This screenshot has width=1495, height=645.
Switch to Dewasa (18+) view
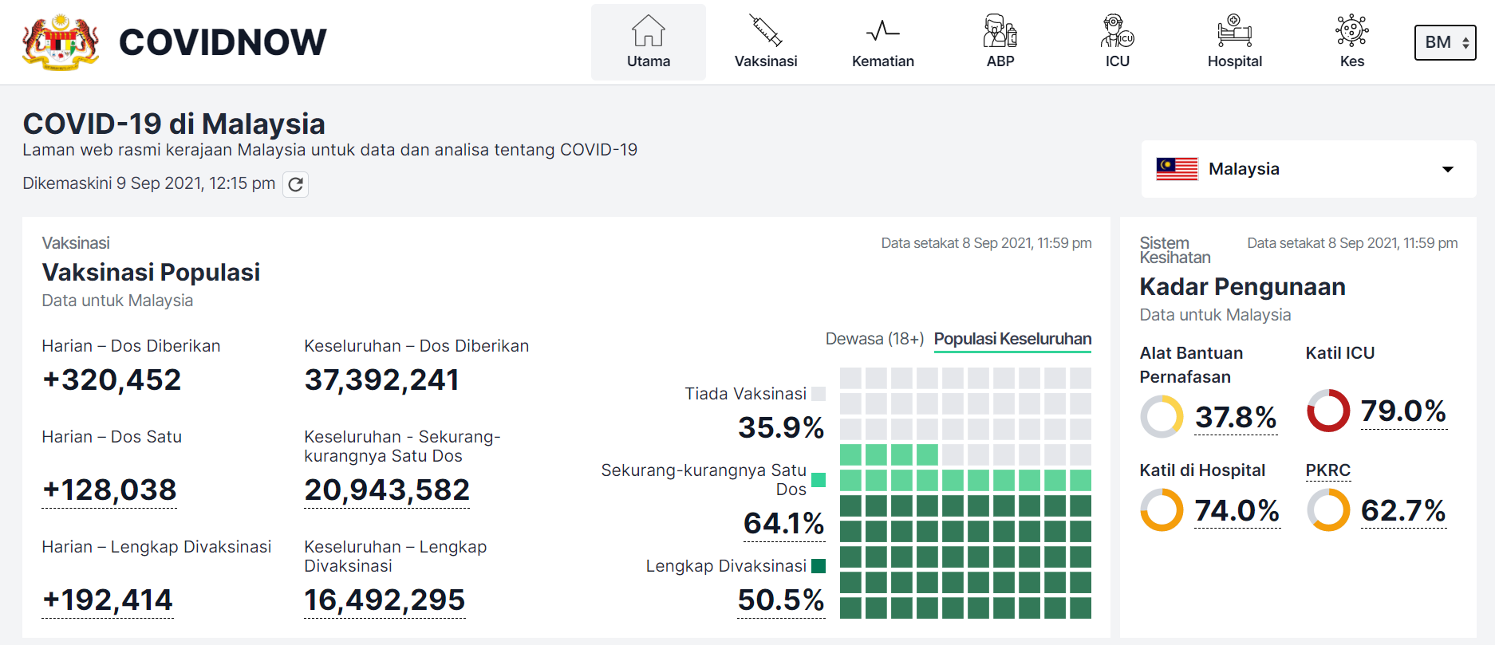pos(874,339)
